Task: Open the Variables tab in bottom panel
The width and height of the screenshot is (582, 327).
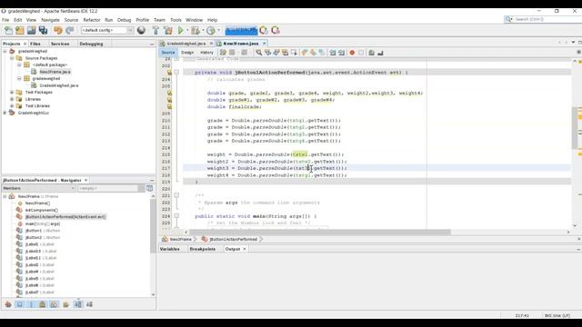Action: click(170, 249)
